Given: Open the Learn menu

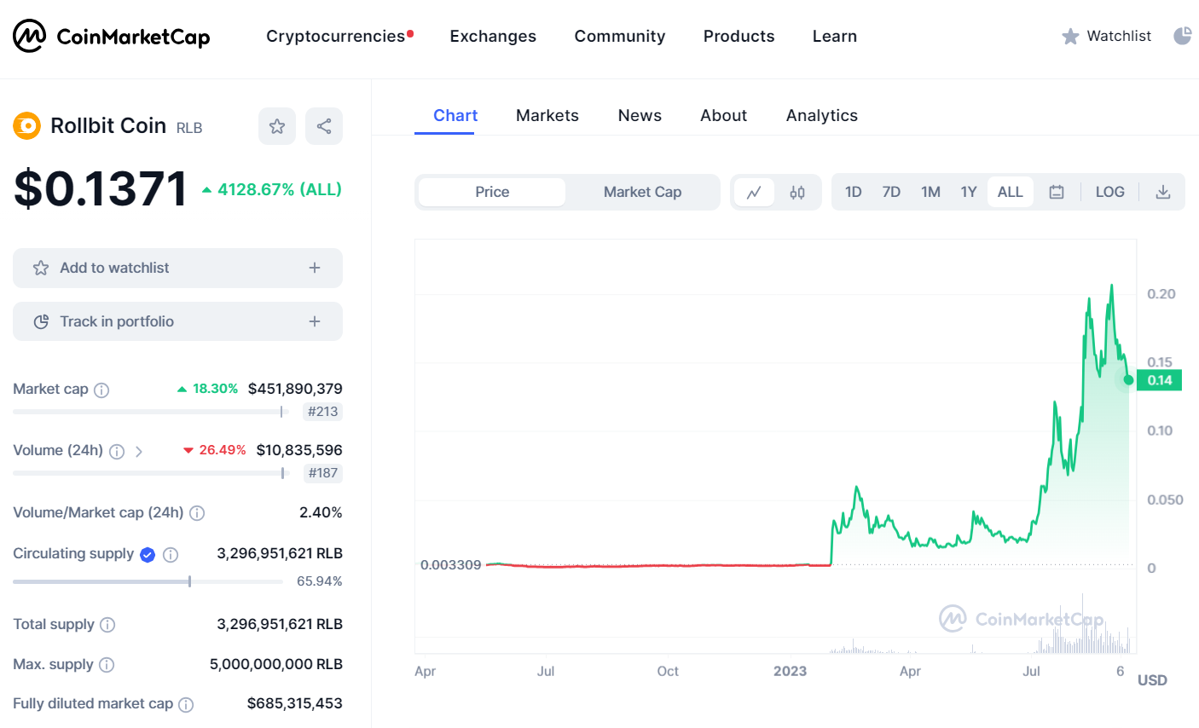Looking at the screenshot, I should coord(835,36).
